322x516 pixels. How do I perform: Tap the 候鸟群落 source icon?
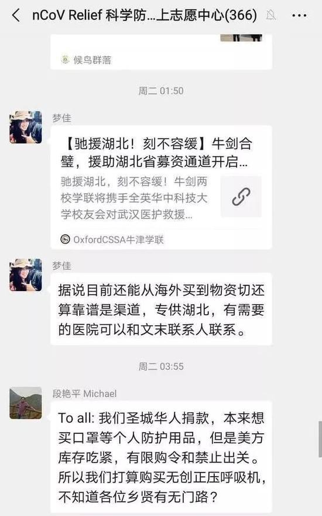[x=65, y=59]
